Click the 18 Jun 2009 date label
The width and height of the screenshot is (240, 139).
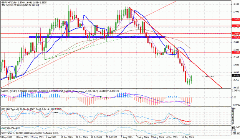(x=67, y=137)
